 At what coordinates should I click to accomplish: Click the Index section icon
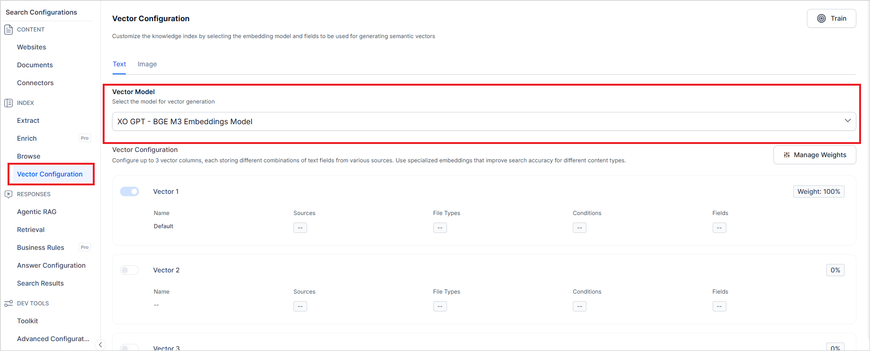click(x=8, y=103)
